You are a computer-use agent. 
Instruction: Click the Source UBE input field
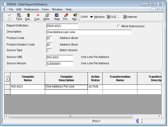(x=60, y=57)
